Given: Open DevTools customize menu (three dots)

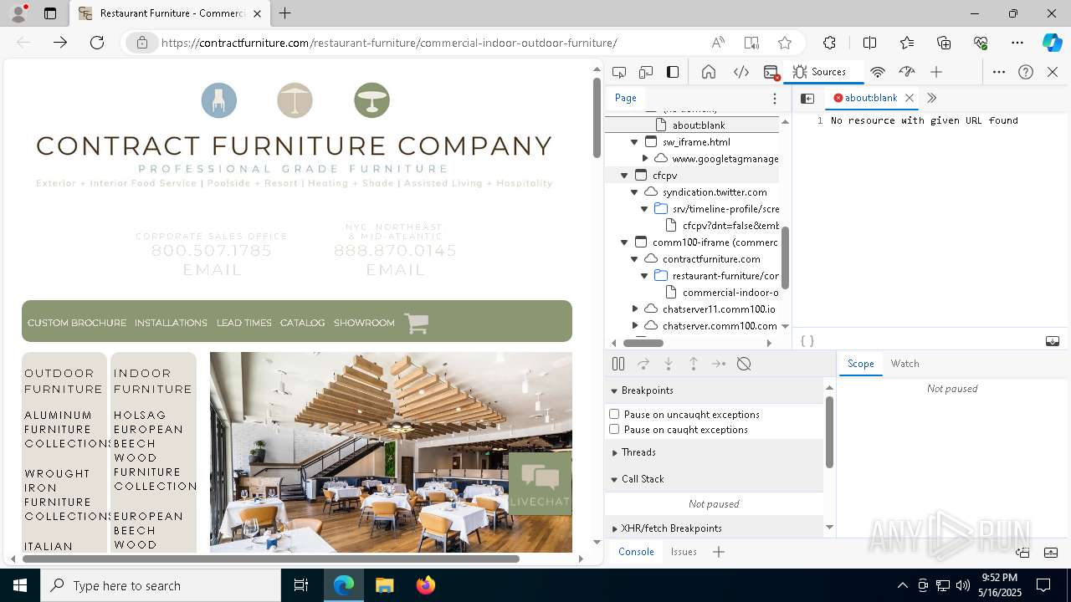Looking at the screenshot, I should 999,72.
